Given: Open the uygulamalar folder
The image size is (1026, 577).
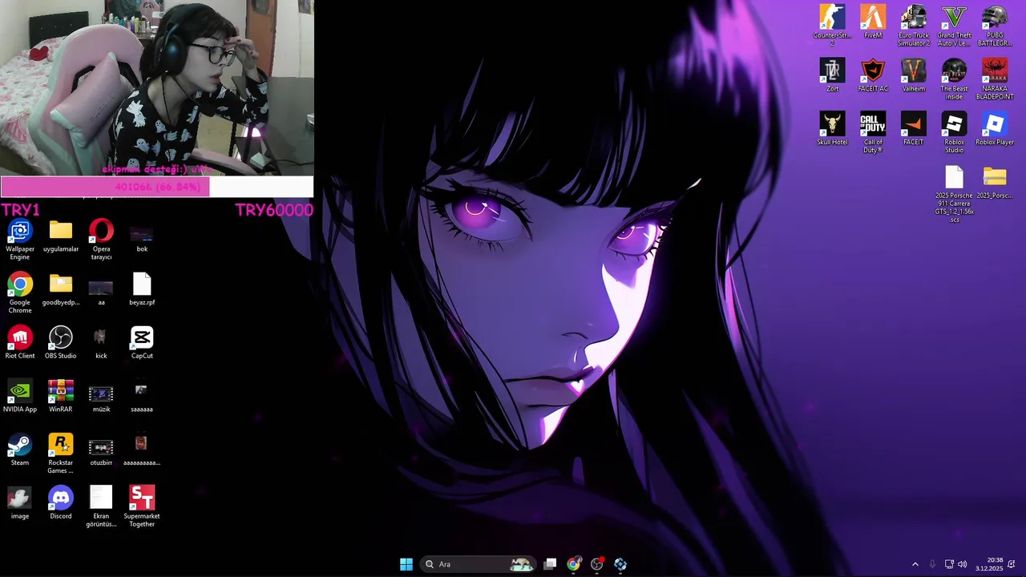Looking at the screenshot, I should point(61,236).
